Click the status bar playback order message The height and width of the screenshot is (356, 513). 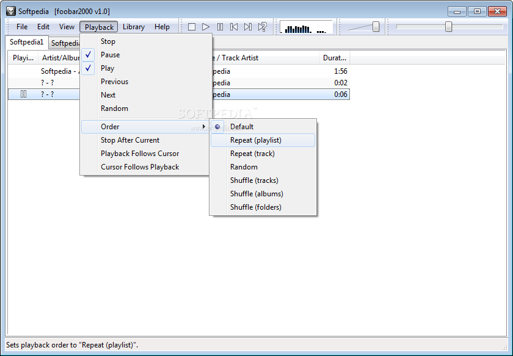pos(72,345)
